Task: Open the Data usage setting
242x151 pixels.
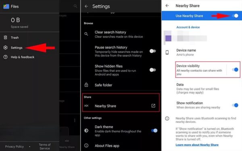Action: point(198,88)
